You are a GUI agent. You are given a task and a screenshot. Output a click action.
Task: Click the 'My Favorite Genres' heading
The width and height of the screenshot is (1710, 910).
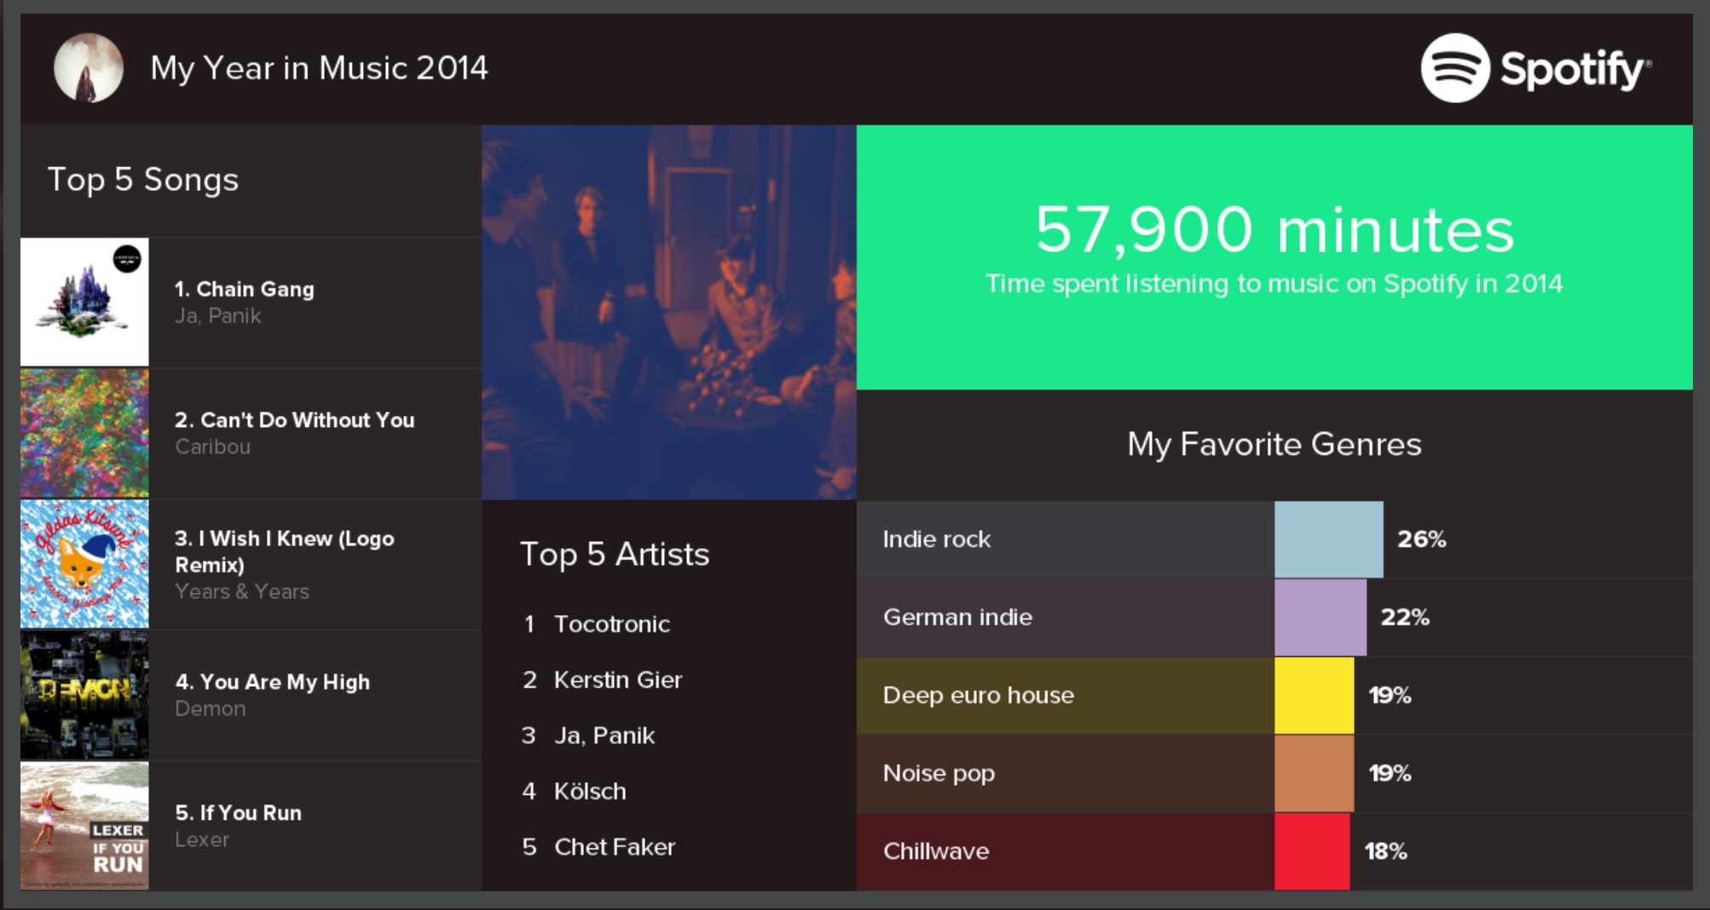tap(1274, 445)
